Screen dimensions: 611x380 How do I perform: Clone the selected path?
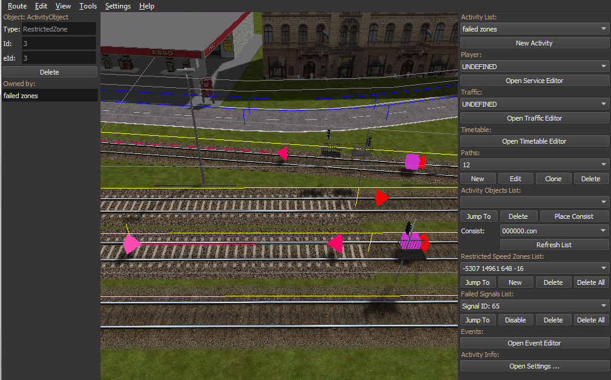(553, 179)
